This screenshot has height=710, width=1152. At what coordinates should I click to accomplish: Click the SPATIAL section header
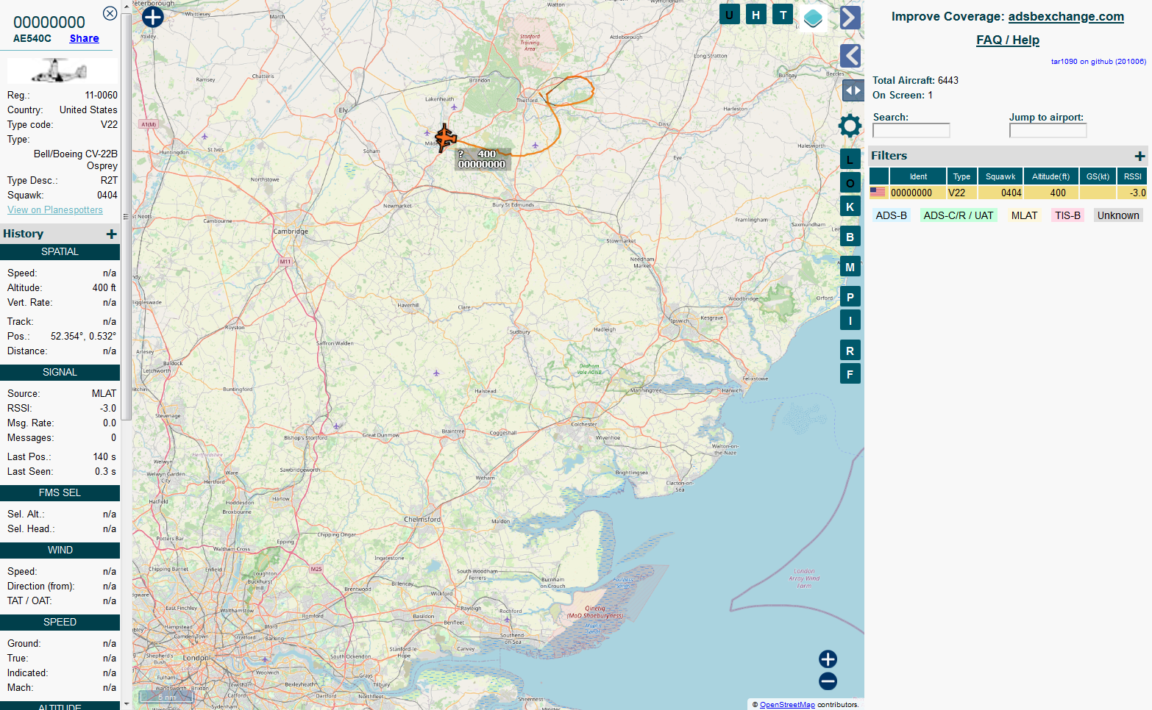60,251
